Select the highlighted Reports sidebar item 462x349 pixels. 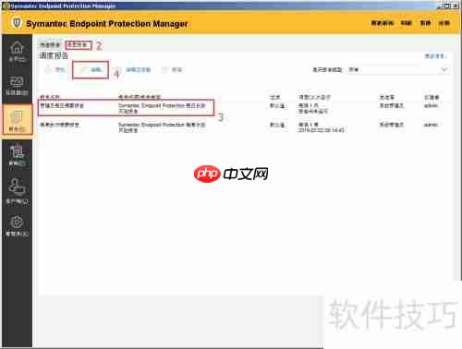click(17, 119)
